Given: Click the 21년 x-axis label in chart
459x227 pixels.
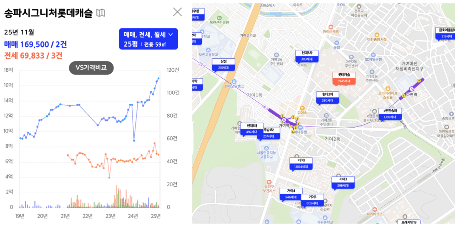Looking at the screenshot, I should click(65, 216).
